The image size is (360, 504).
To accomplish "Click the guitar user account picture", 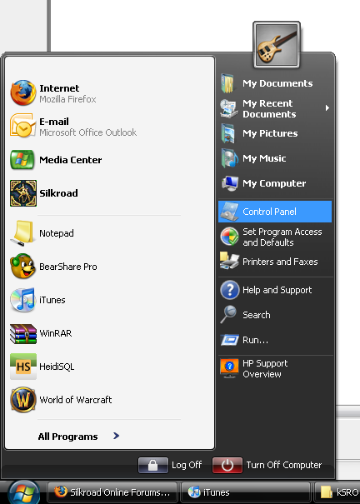I will pos(277,45).
